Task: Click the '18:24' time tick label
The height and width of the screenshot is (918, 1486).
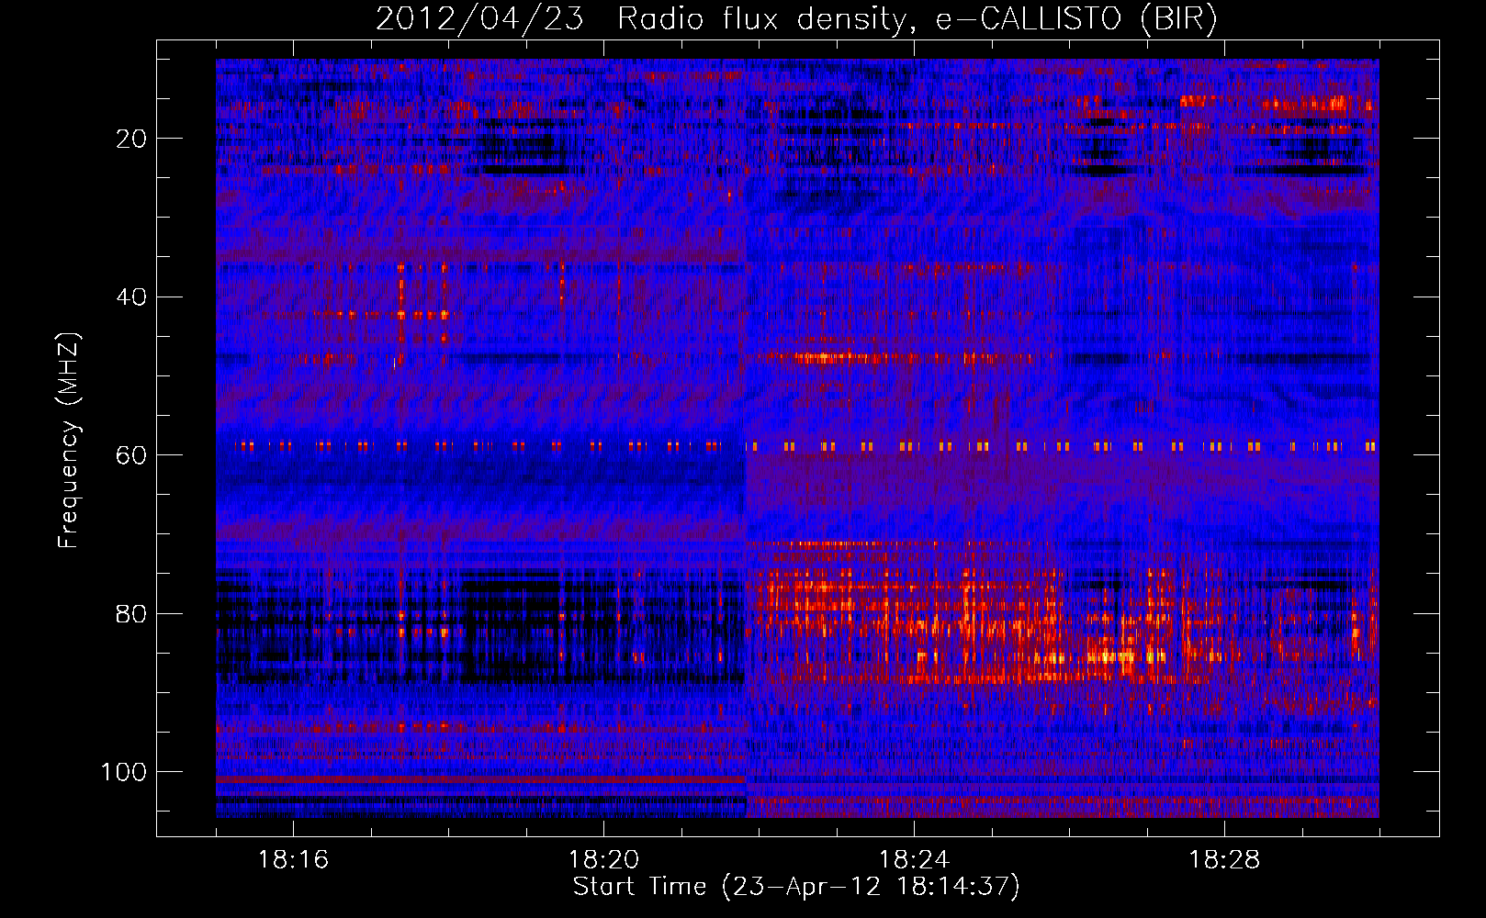Action: (x=914, y=860)
